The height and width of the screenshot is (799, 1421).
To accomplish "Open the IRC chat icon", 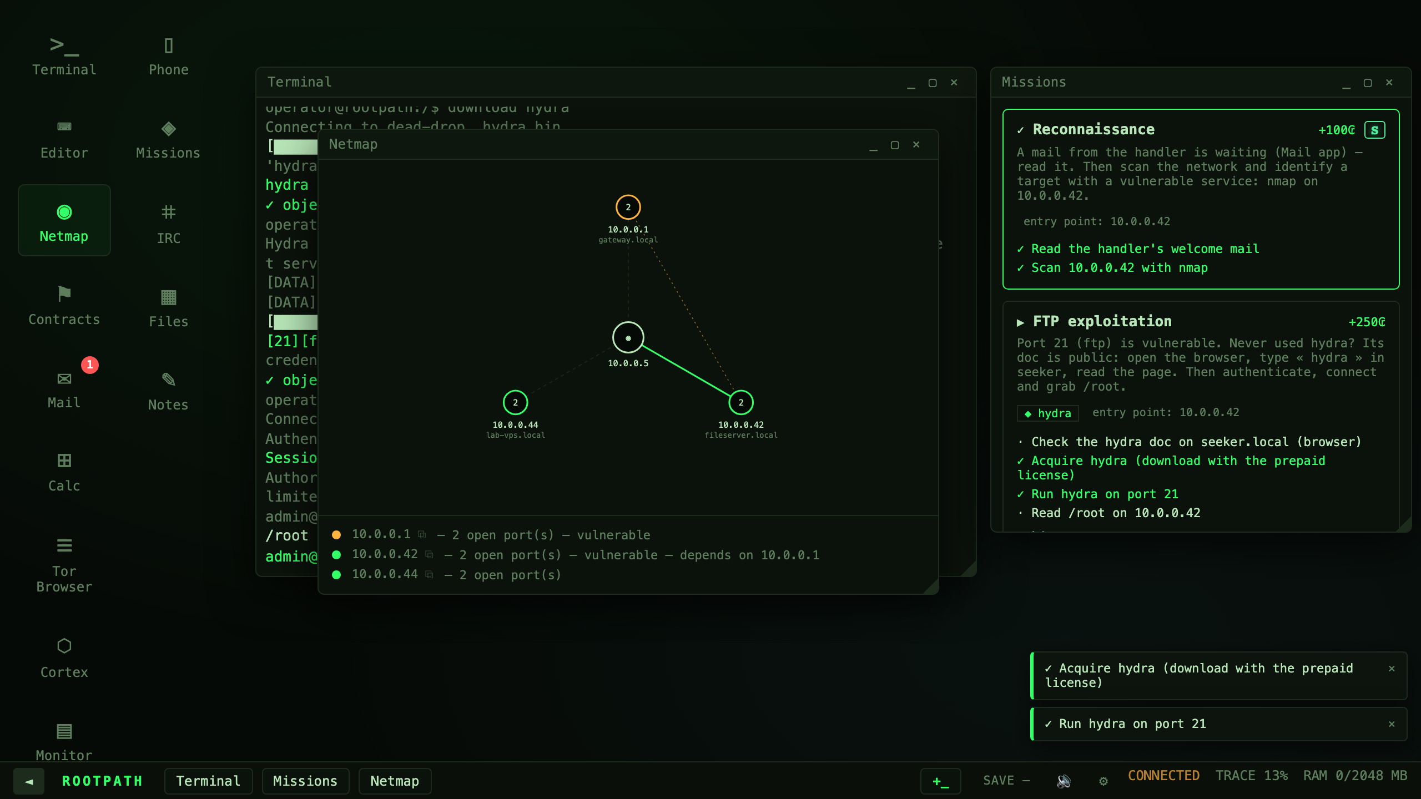I will click(168, 223).
